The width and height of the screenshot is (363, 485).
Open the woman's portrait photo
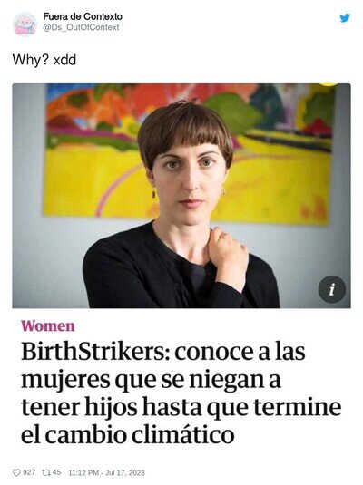tap(181, 196)
